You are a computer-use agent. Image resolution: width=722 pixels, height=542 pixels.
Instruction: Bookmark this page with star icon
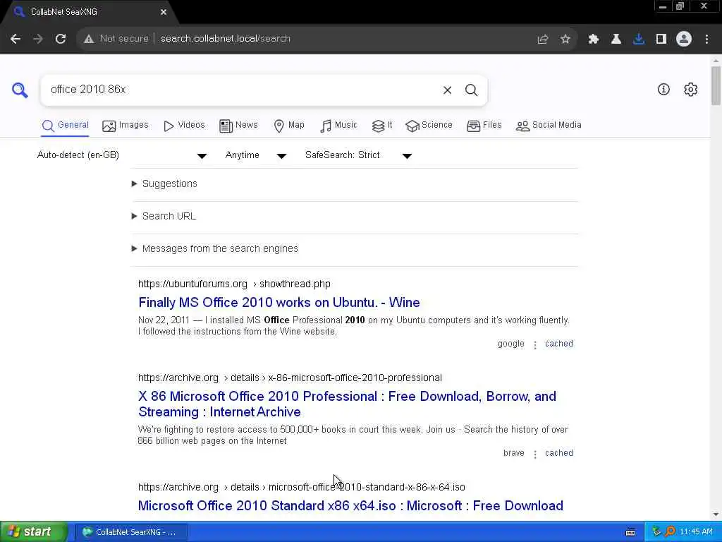565,39
